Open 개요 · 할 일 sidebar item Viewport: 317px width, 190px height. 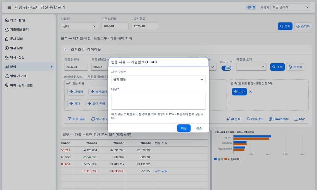29,20
